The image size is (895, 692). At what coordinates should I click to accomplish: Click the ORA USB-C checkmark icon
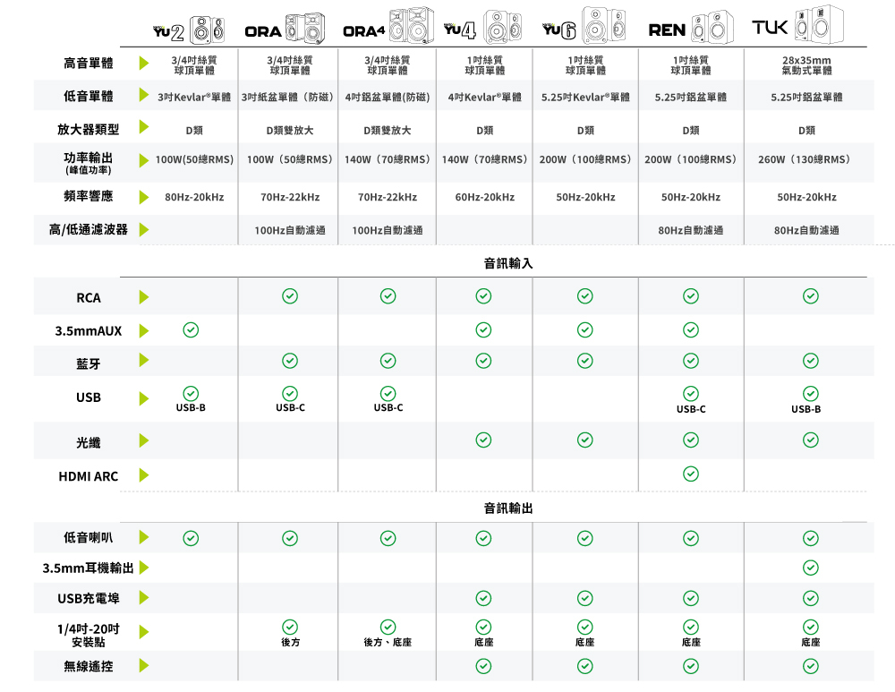[x=289, y=393]
